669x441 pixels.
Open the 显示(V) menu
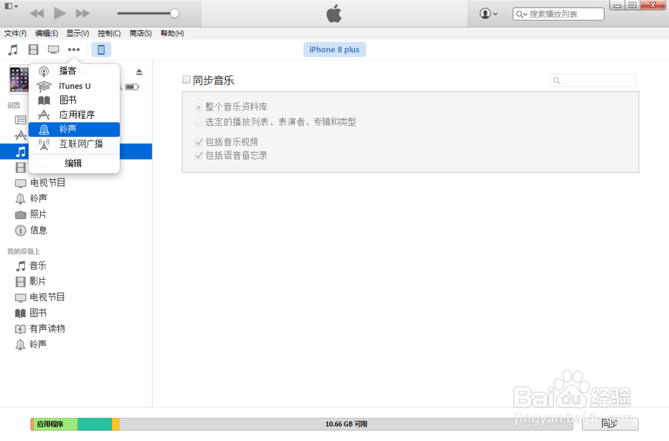(78, 33)
